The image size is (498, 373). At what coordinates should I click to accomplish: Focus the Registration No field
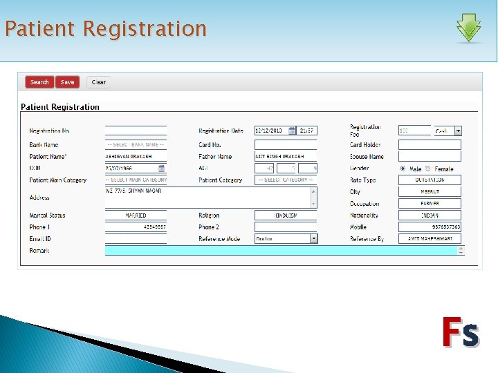coord(136,131)
